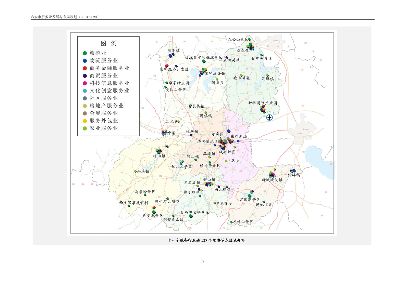Image resolution: width=405 pixels, height=286 pixels.
Task: Select the blue 物流服务业 legend dot
Action: coord(85,61)
